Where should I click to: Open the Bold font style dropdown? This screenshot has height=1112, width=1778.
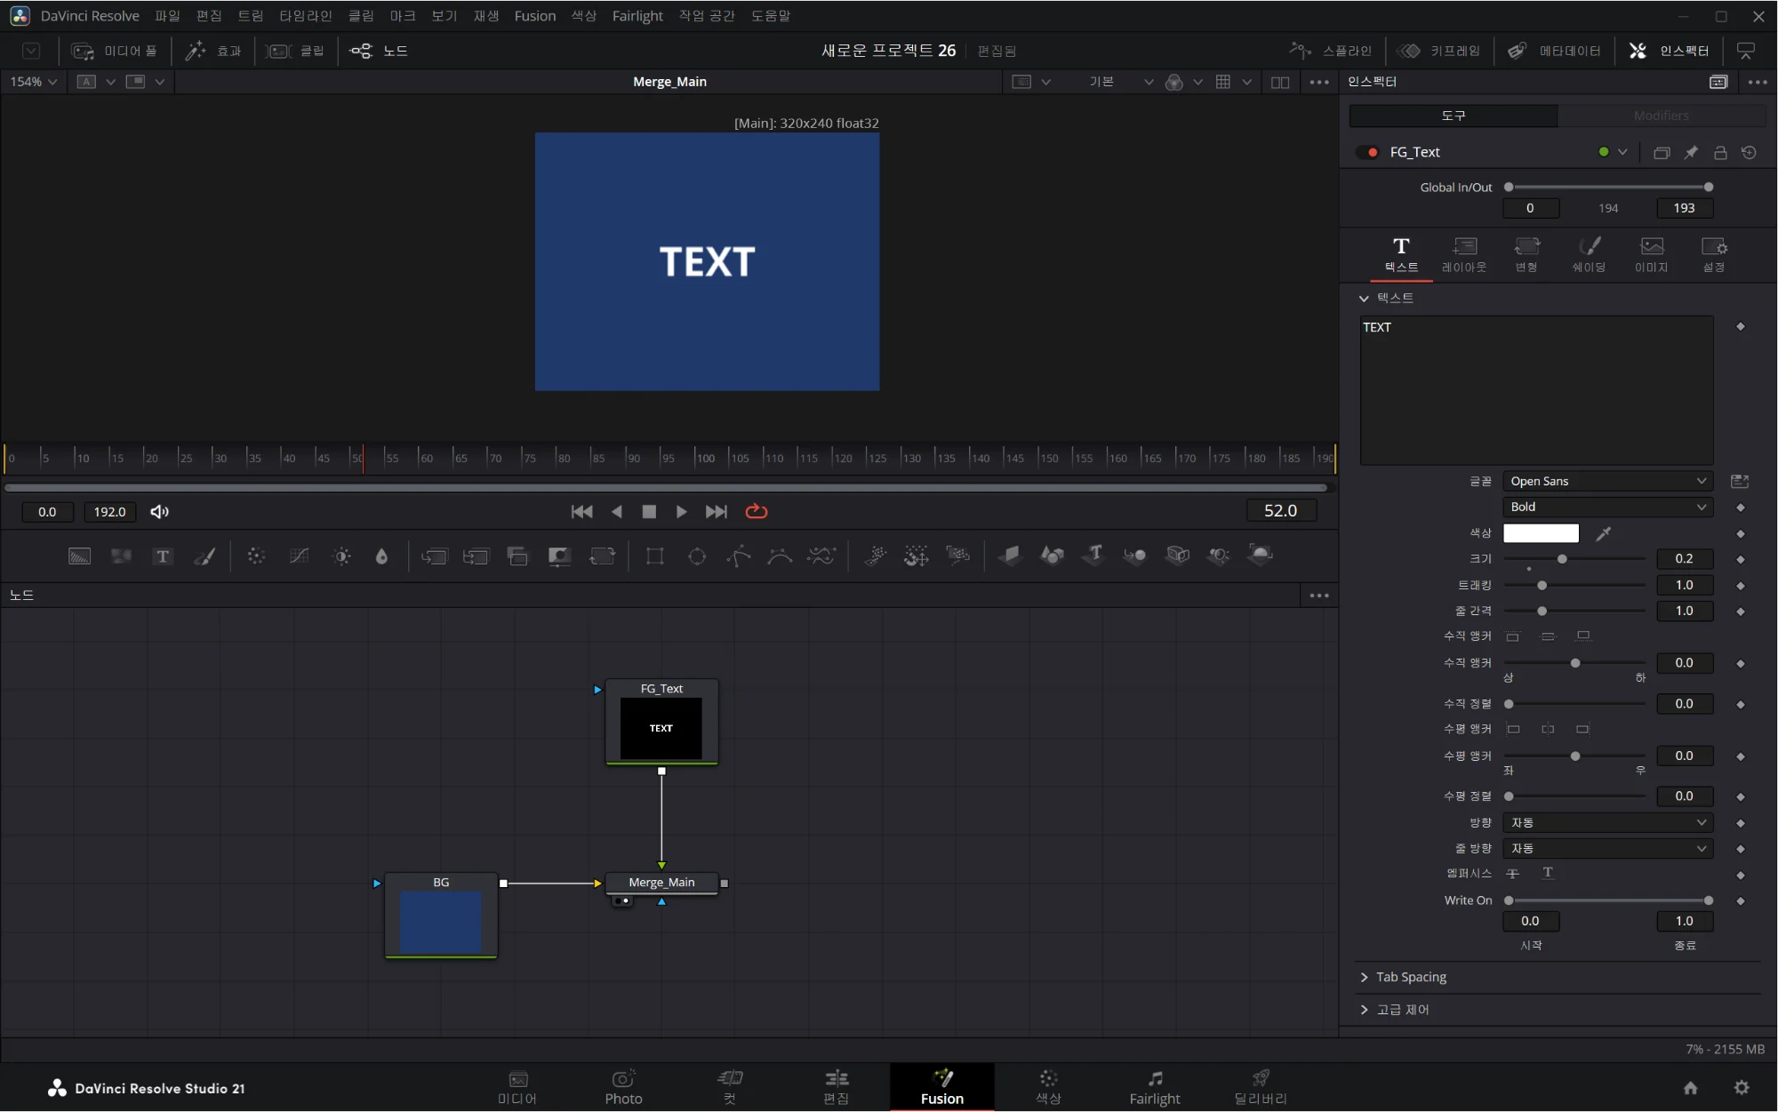(x=1607, y=507)
